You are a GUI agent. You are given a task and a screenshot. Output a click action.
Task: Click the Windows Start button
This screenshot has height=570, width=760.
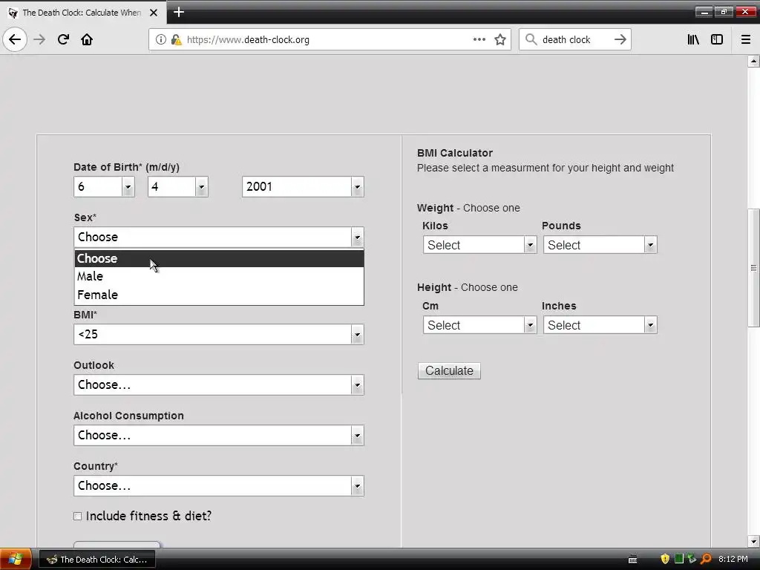16,559
